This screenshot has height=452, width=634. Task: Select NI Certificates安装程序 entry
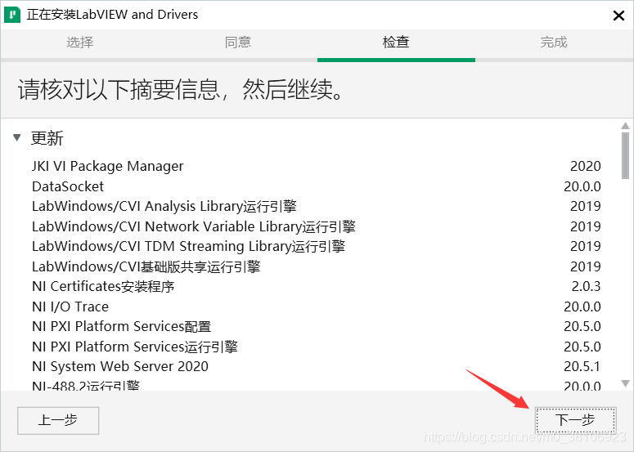point(317,286)
